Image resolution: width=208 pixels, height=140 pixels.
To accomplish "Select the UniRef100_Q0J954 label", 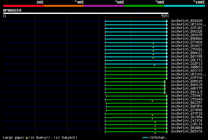I will click(x=187, y=117).
